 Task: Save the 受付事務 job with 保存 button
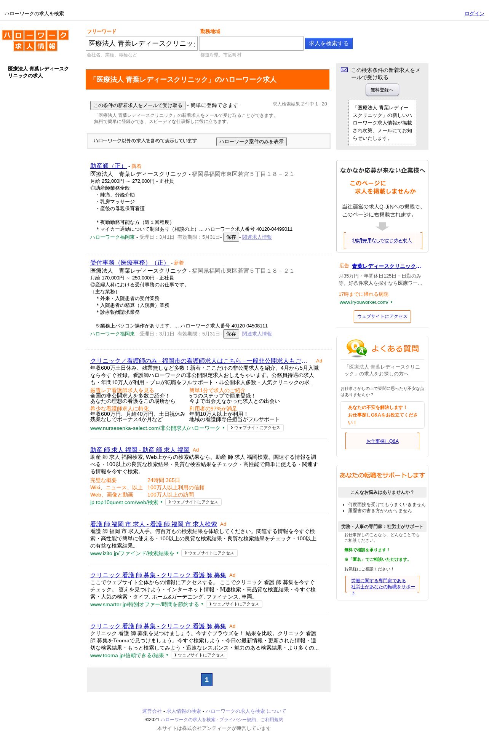231,334
